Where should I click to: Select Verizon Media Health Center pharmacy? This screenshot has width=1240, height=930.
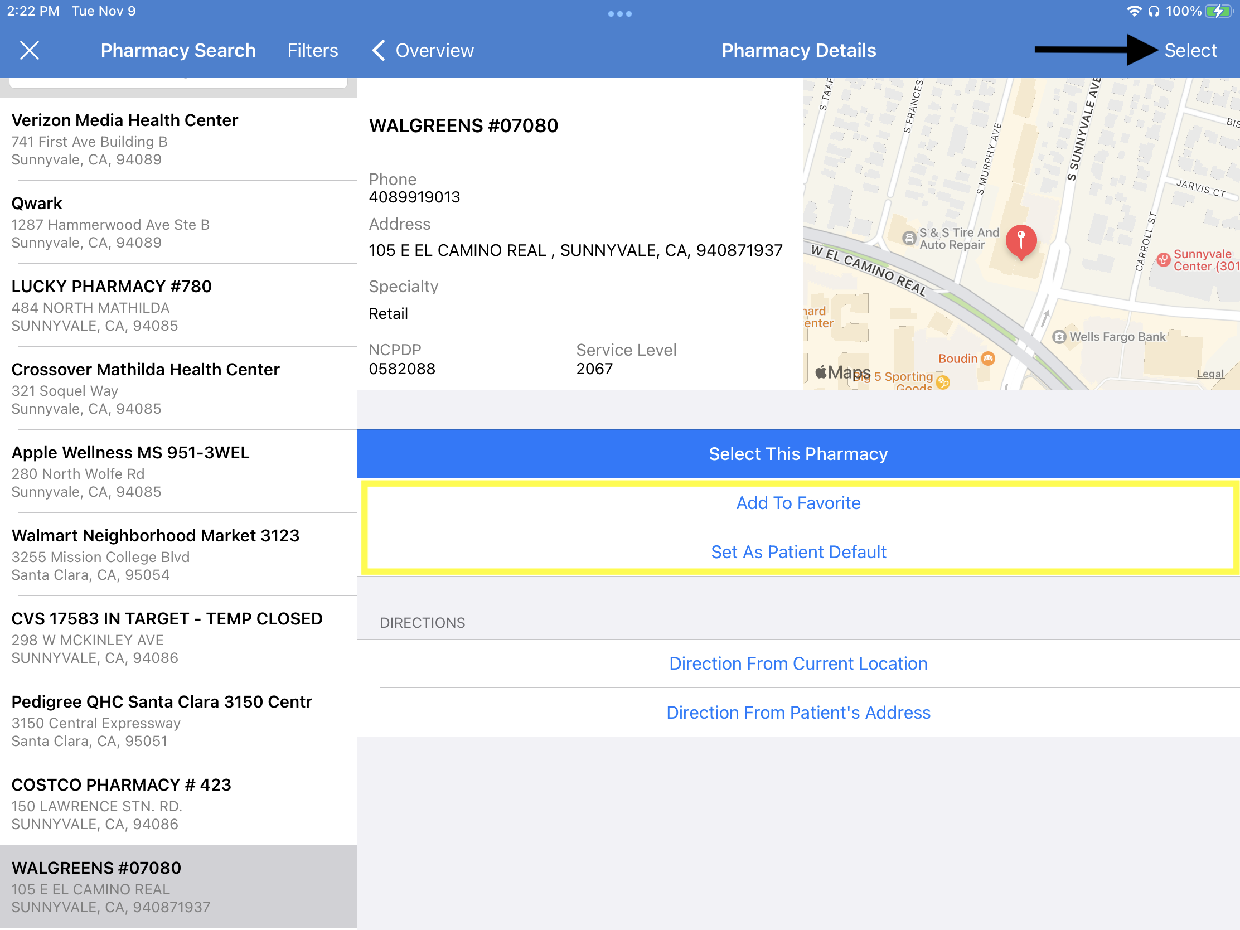coord(178,139)
